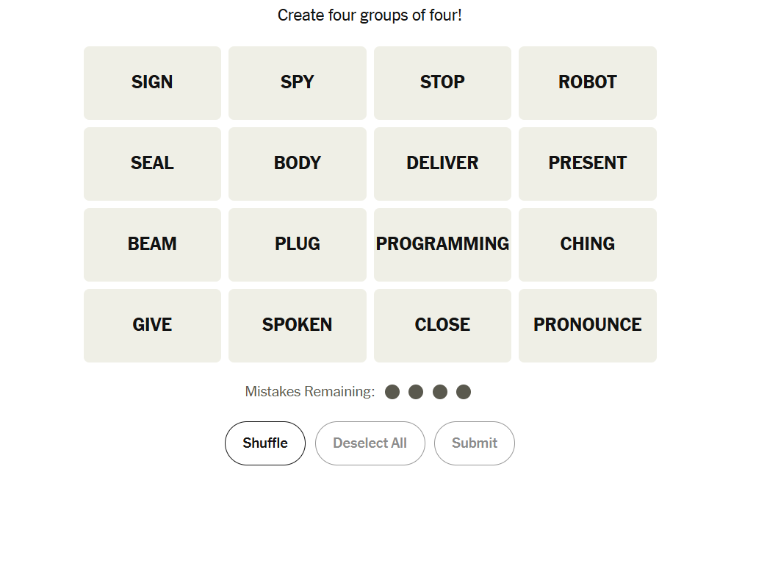
Task: Toggle the PRESENT word tile
Action: tap(587, 163)
